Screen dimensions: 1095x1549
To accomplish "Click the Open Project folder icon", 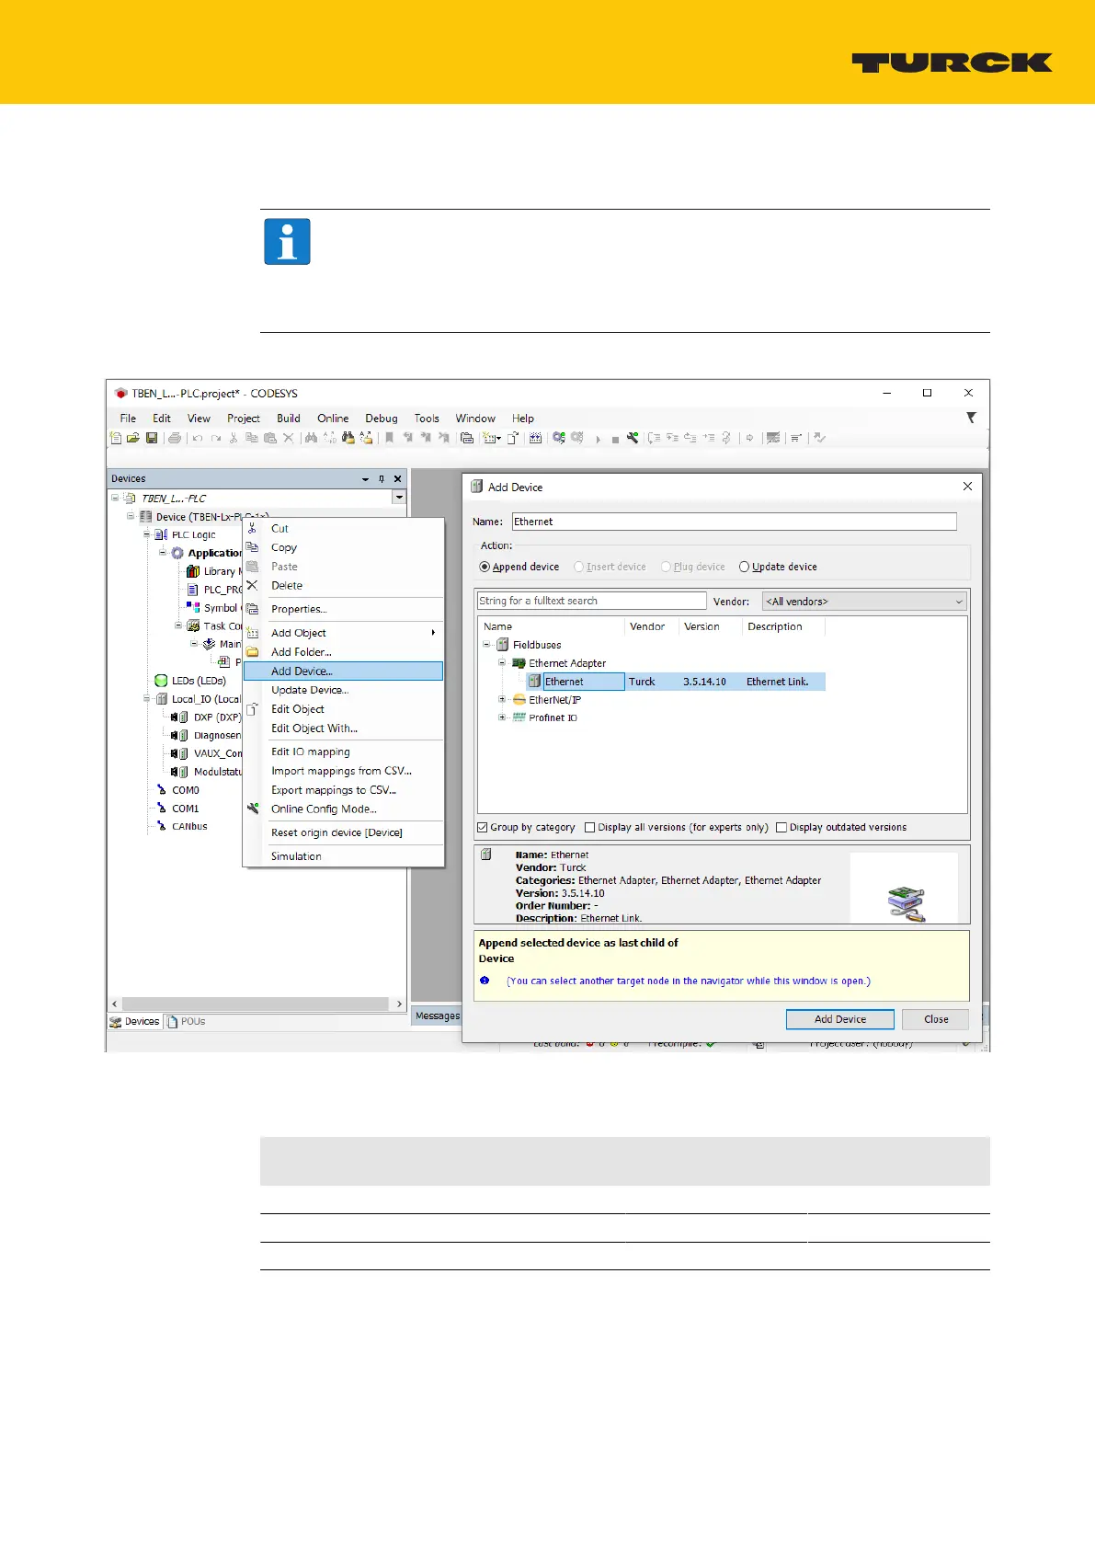I will tap(133, 438).
